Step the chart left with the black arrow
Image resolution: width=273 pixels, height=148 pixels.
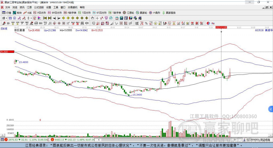tap(54, 18)
